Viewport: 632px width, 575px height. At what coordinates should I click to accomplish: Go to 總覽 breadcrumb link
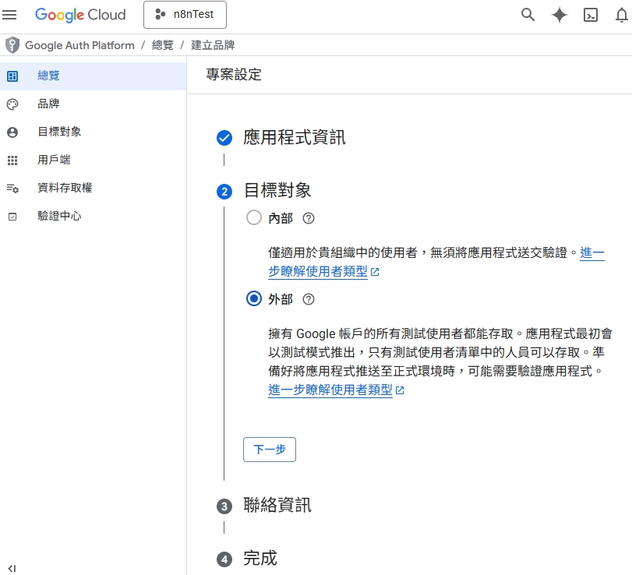(x=162, y=45)
